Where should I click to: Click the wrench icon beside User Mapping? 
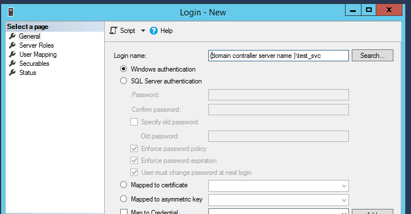click(13, 54)
